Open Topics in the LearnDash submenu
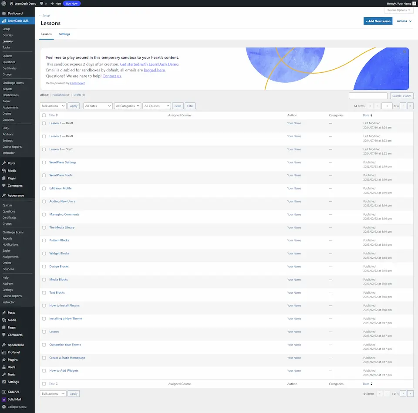The width and height of the screenshot is (418, 413). click(7, 47)
